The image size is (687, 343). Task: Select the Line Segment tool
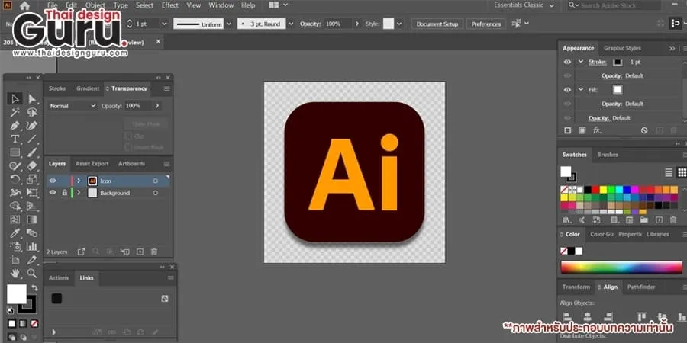pyautogui.click(x=32, y=139)
